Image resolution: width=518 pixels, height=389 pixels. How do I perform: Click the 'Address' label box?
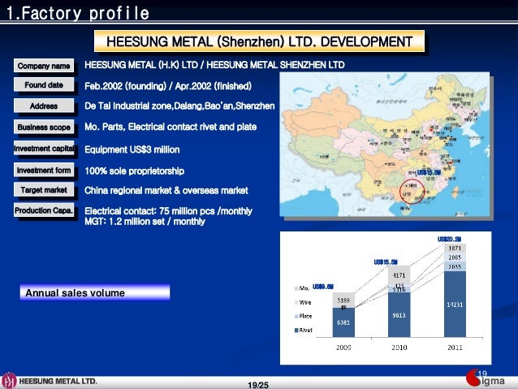[44, 106]
